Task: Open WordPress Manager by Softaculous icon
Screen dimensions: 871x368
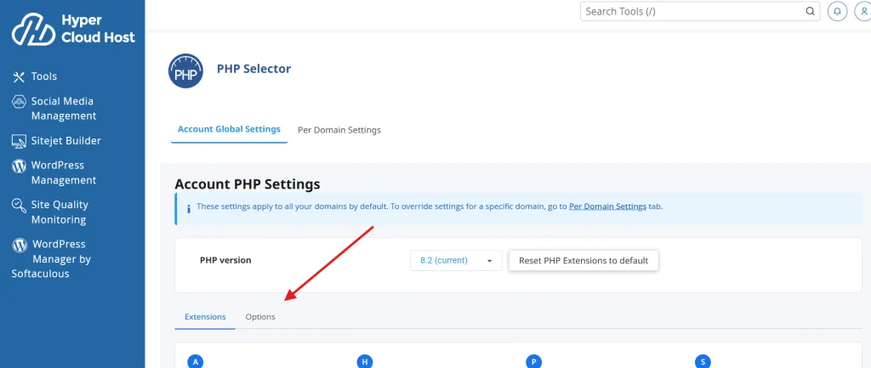Action: pos(20,245)
